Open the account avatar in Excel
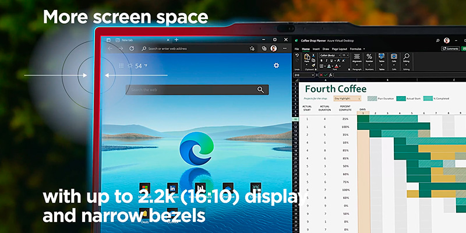 (x=446, y=40)
